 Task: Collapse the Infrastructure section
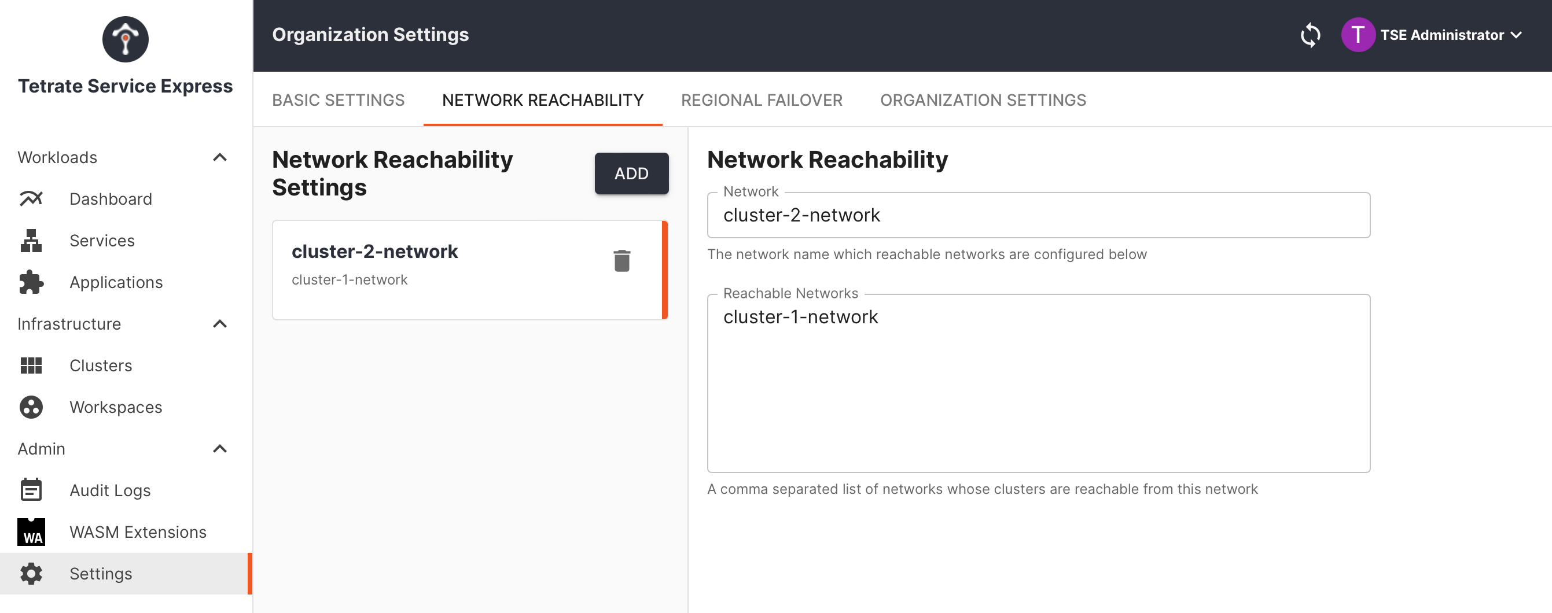[x=219, y=324]
